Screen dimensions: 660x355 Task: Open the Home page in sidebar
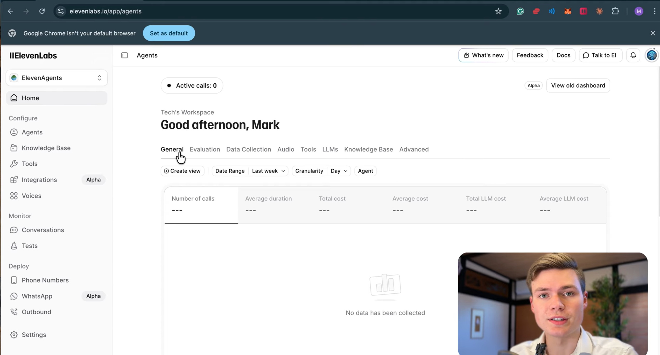tap(30, 98)
